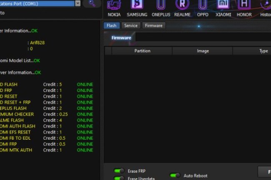
Task: Click the 'Credit : 2' value
Action: tap(53, 108)
